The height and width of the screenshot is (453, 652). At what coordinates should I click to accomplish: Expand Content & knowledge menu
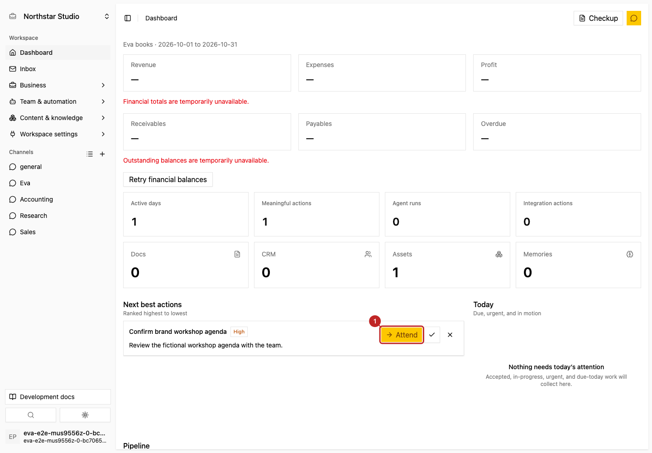click(58, 118)
